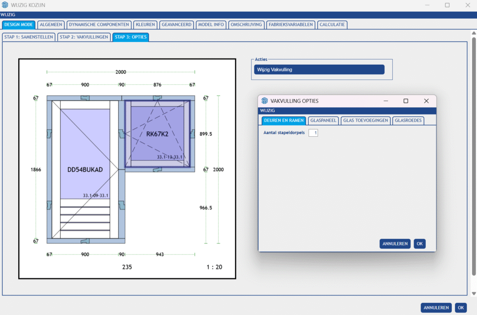
Task: Open the Calculatie tab
Action: [332, 25]
